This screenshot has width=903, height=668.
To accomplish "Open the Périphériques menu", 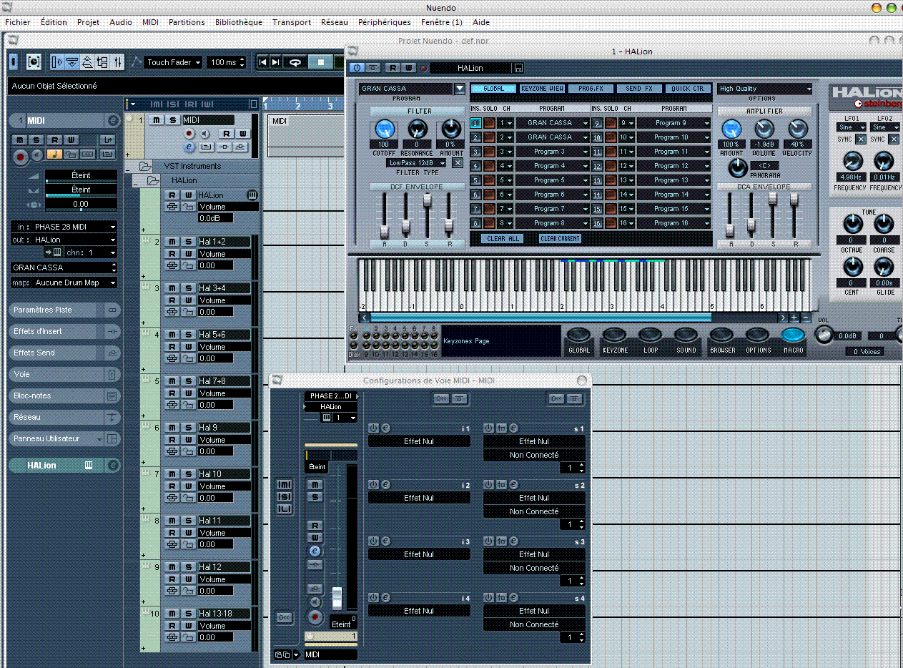I will click(x=384, y=22).
